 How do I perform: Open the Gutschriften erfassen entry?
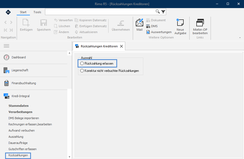[22, 149]
